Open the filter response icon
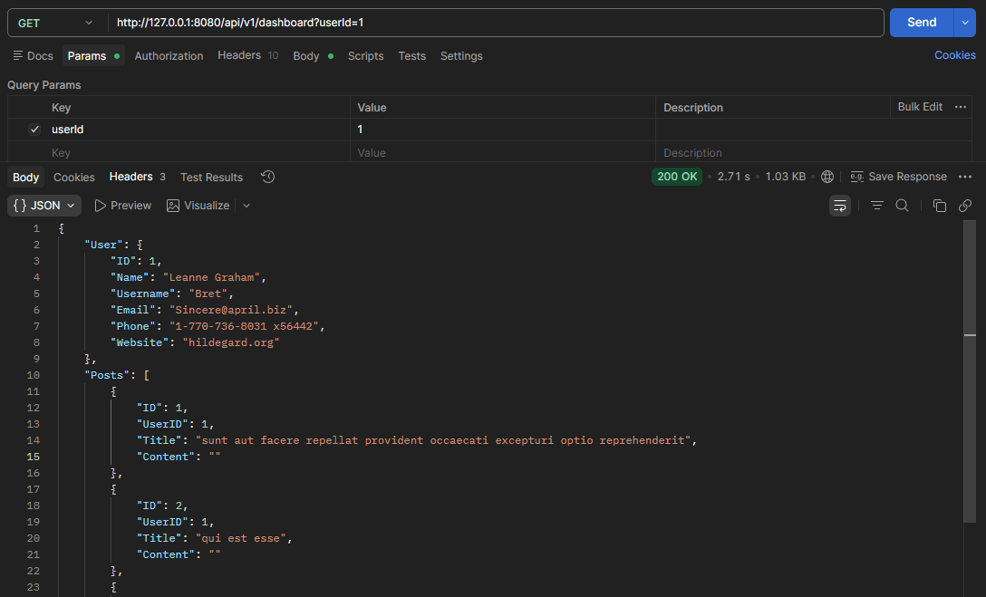Screen dimensions: 986x597 [x=877, y=206]
